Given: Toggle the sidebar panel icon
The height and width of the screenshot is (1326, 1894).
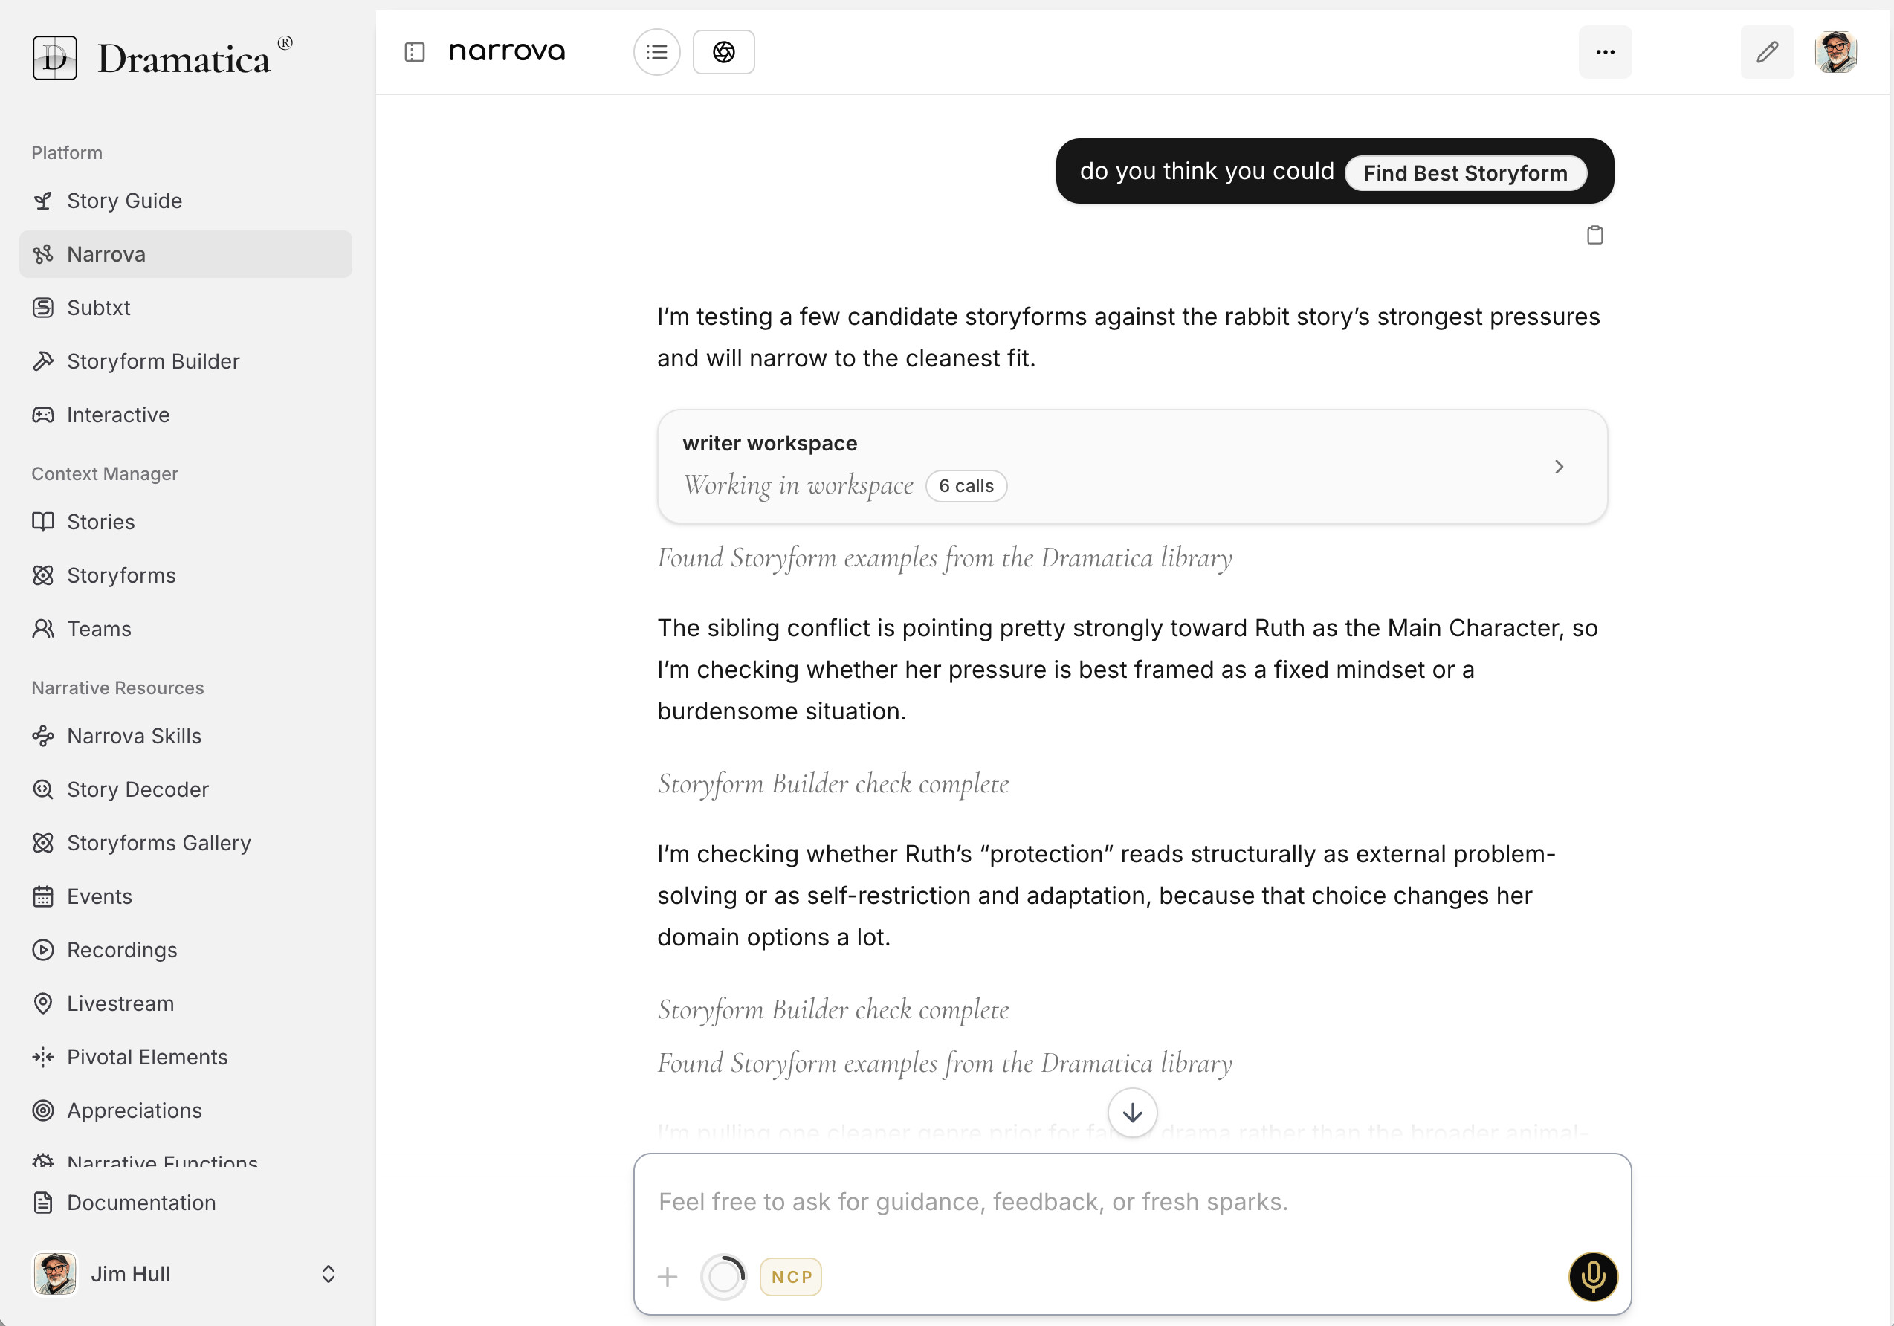Looking at the screenshot, I should pos(414,52).
